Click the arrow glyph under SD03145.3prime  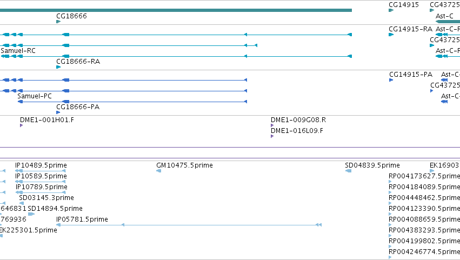22,203
